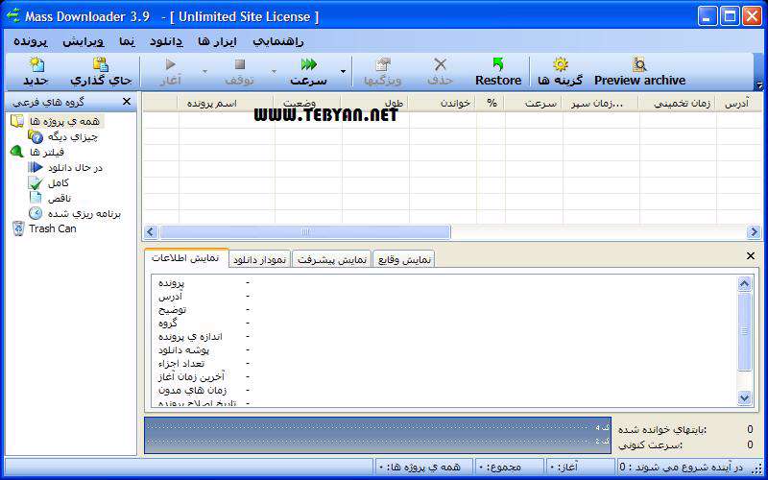Click the تعداد اجزاء info row
Viewport: 768px width, 480px height.
coord(204,364)
